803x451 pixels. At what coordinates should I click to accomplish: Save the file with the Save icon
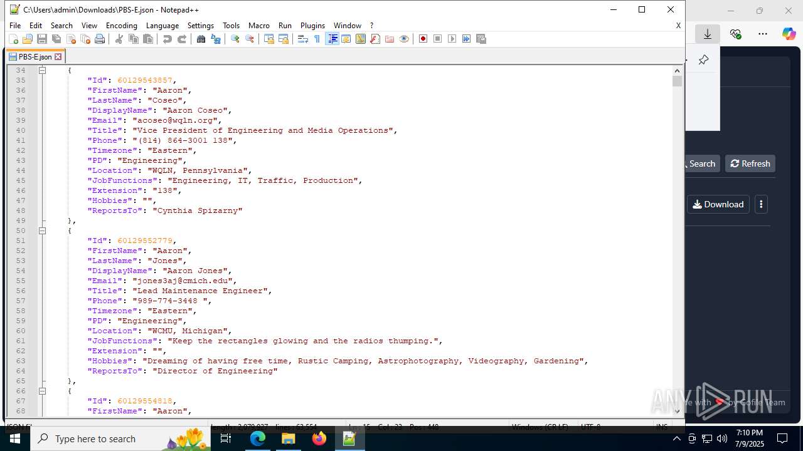[42, 39]
